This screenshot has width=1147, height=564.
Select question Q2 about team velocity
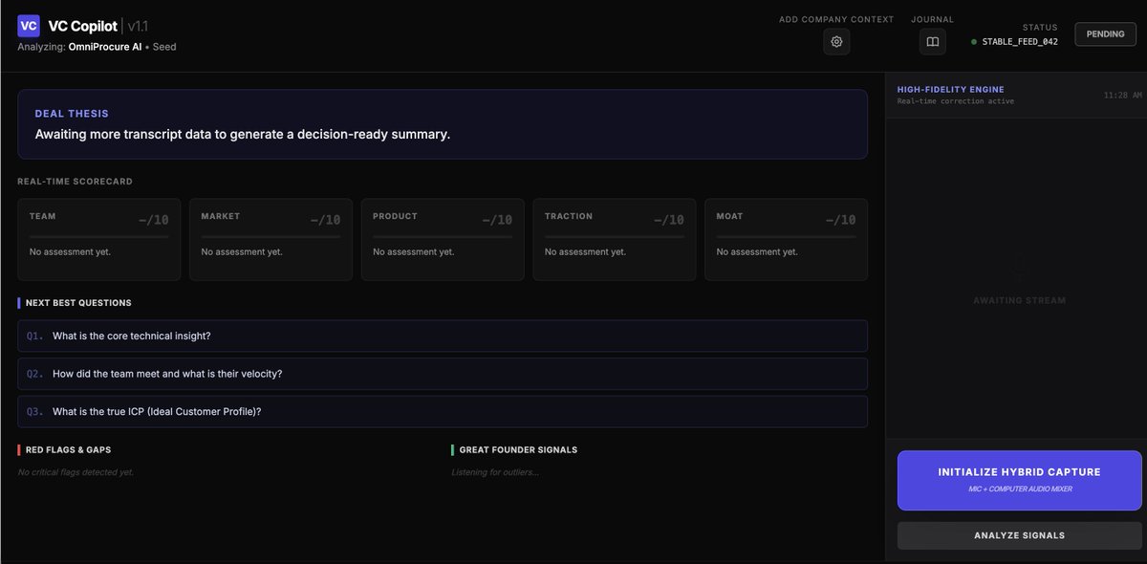coord(443,374)
